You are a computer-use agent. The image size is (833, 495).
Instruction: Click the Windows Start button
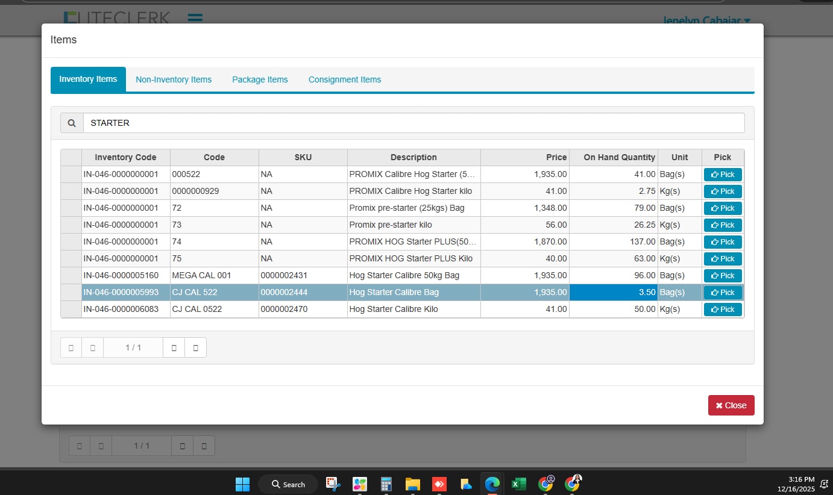[x=242, y=484]
